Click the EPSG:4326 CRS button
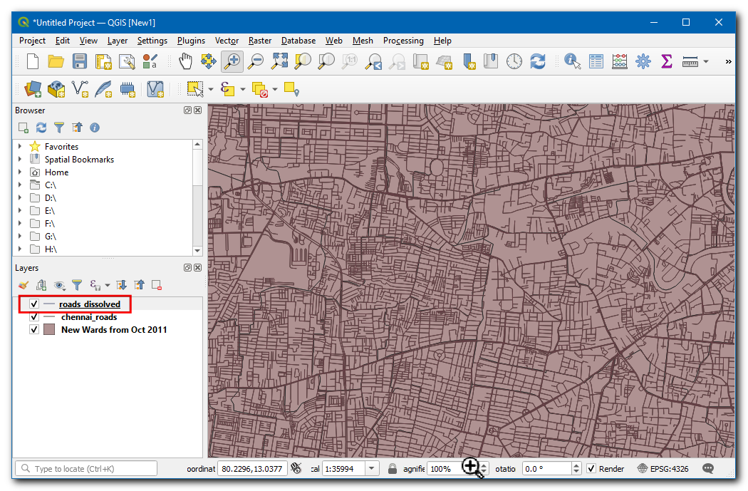748x491 pixels. tap(664, 469)
